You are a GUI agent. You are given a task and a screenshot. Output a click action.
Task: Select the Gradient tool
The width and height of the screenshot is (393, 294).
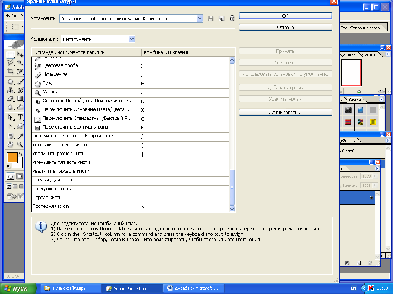click(x=20, y=99)
